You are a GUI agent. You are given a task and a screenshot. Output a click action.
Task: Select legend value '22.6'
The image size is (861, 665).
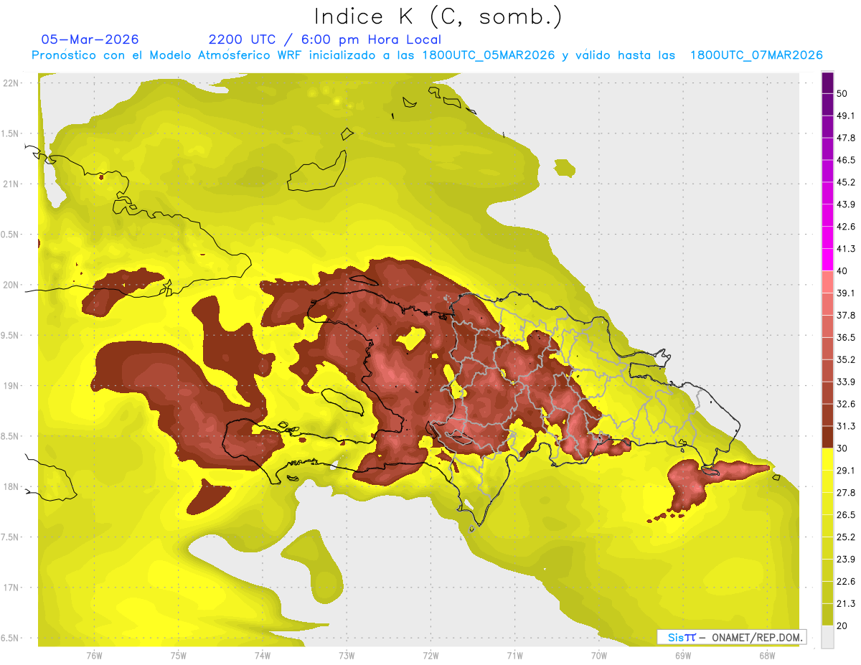(846, 581)
